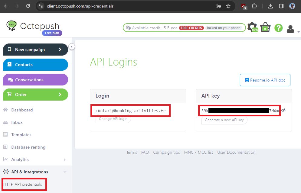Reload the current page
Viewport: 301px width, 193px height.
click(x=28, y=6)
